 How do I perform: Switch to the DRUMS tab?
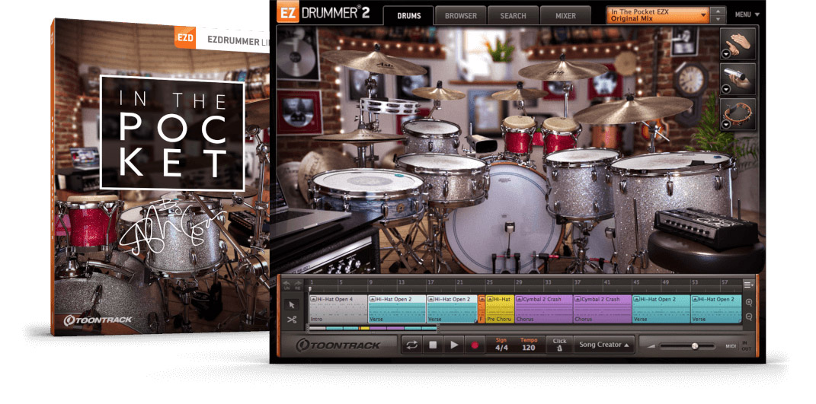pos(408,16)
